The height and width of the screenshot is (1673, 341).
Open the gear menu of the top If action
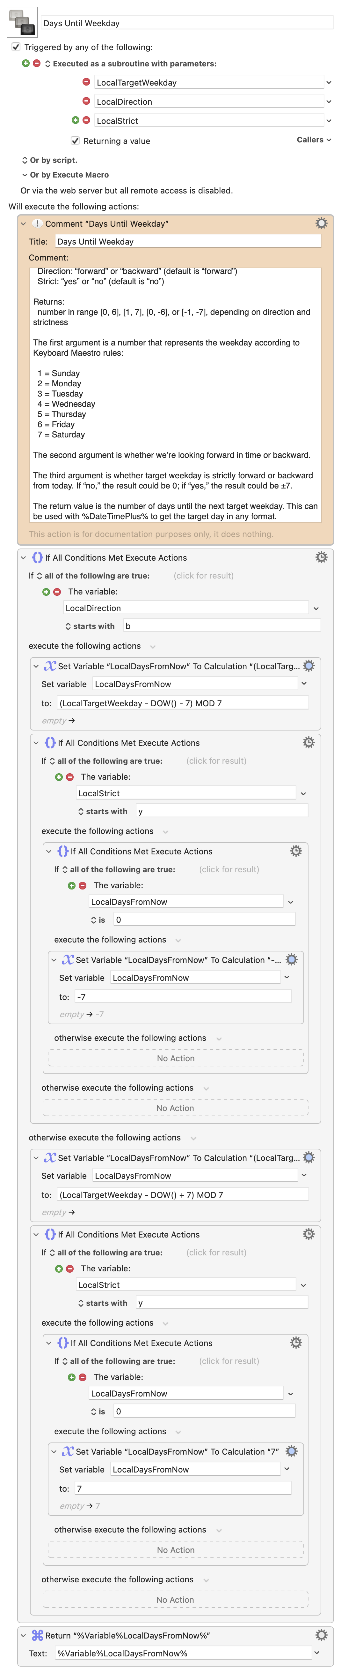321,557
